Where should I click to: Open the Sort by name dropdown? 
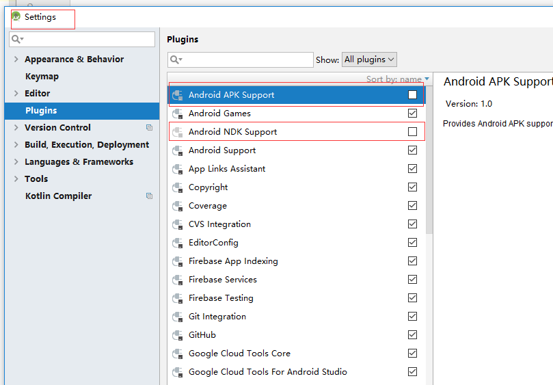[x=397, y=79]
